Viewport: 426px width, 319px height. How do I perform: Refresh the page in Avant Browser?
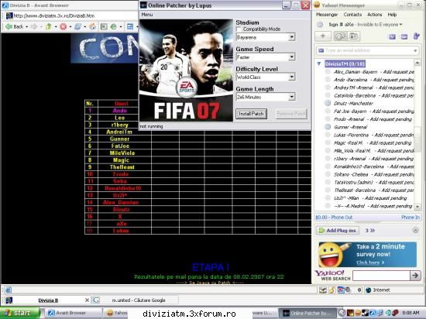point(77,26)
